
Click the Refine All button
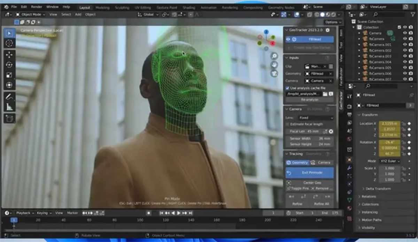322,204
